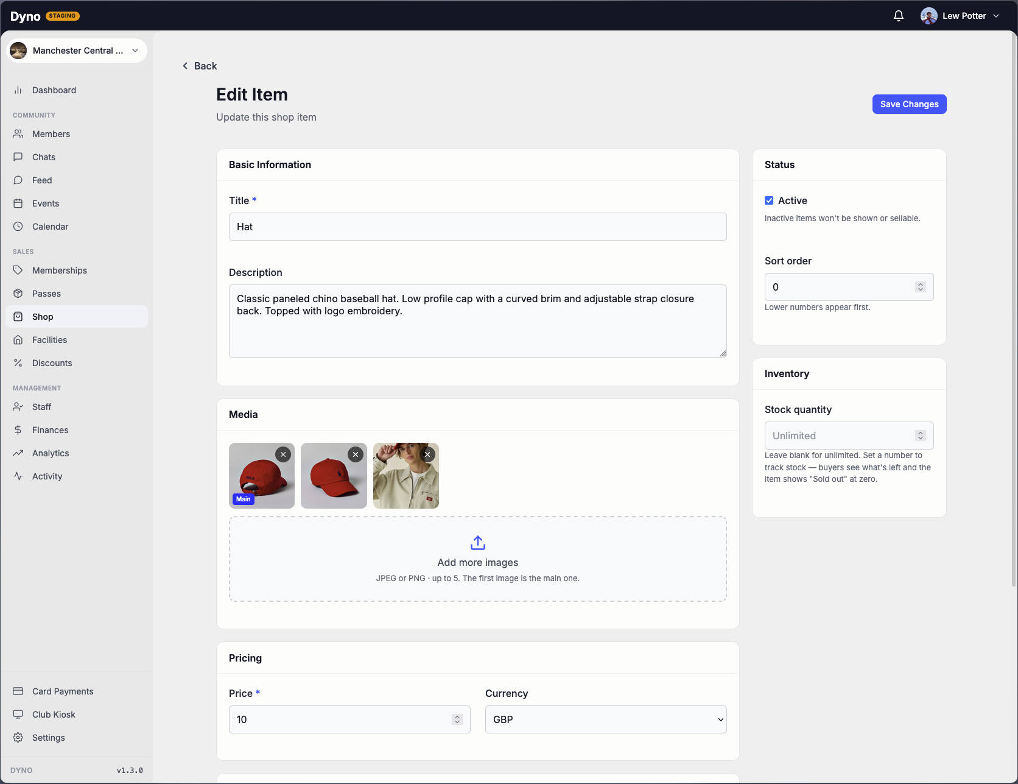1018x784 pixels.
Task: Click the Passes box icon
Action: coord(18,294)
